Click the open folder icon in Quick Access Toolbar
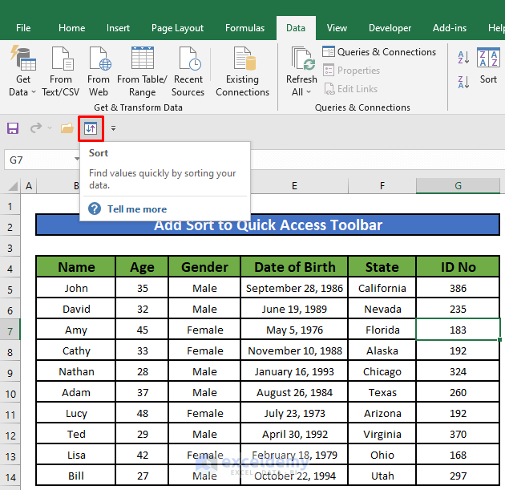This screenshot has width=505, height=490. pos(67,128)
